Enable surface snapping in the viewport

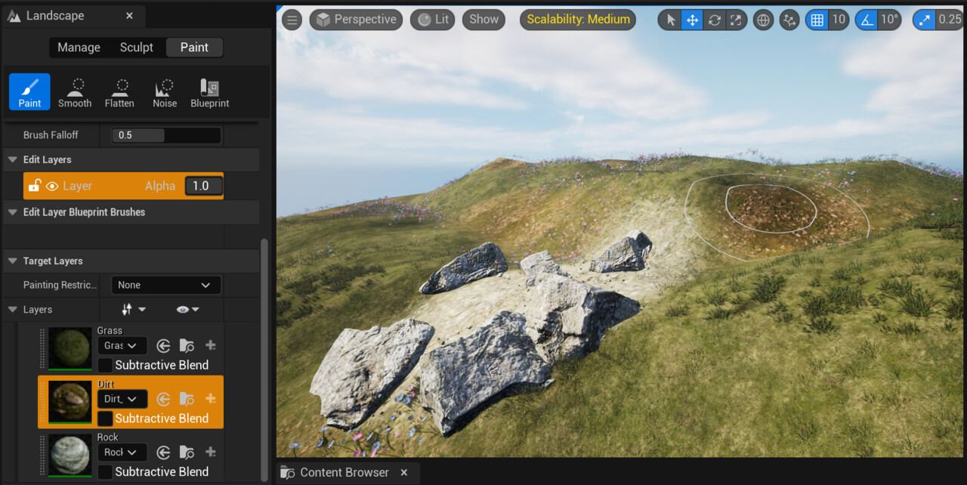tap(789, 20)
